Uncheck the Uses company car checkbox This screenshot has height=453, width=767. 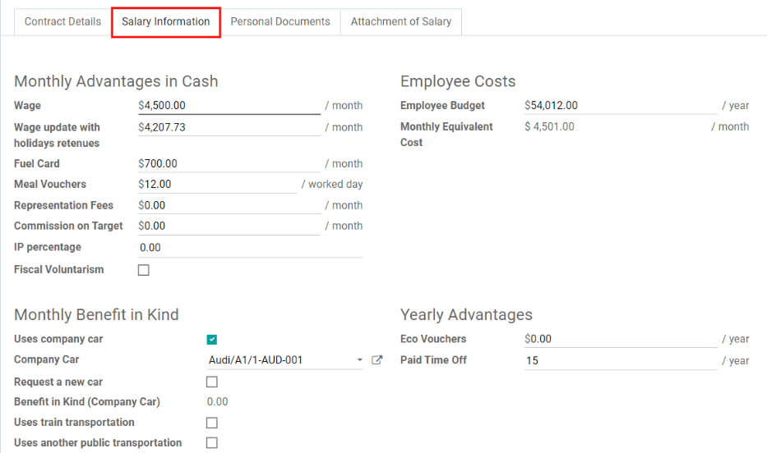coord(212,340)
